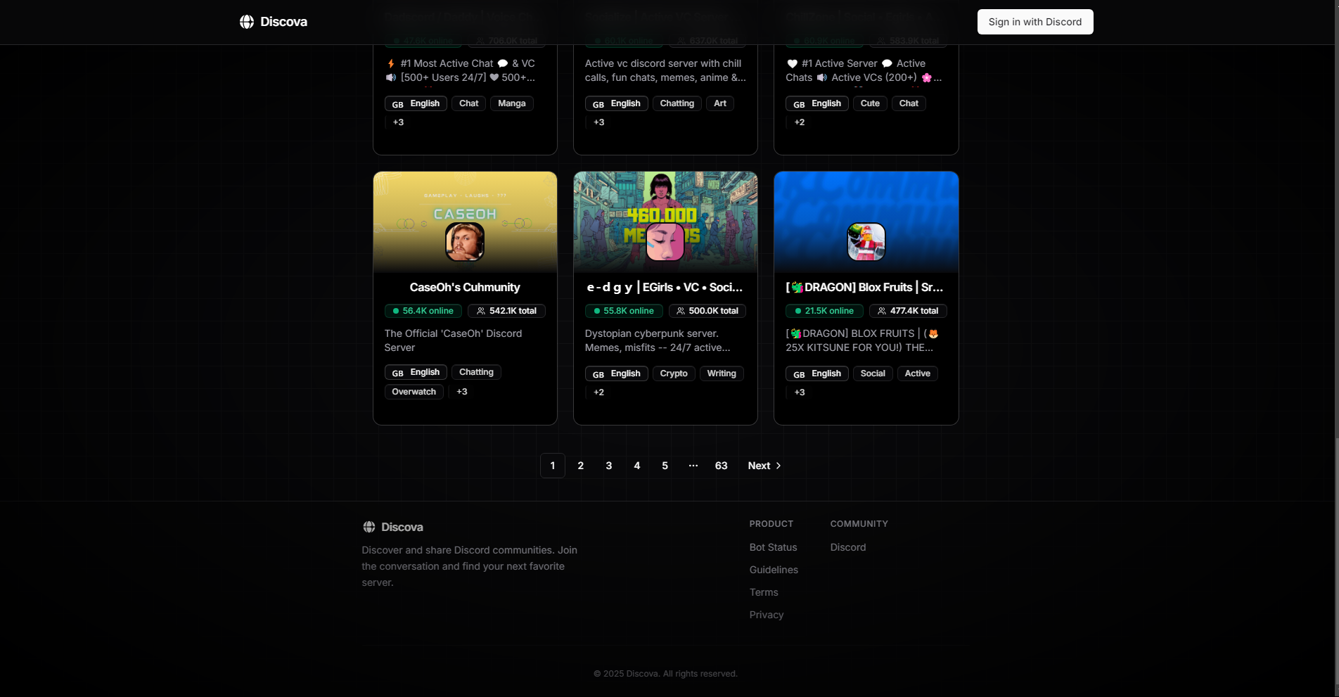1339x697 pixels.
Task: Select Overwatch tag on CaseOh card
Action: coord(414,392)
